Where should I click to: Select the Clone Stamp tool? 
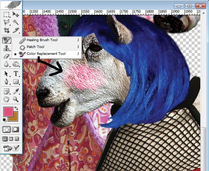coord(6,48)
